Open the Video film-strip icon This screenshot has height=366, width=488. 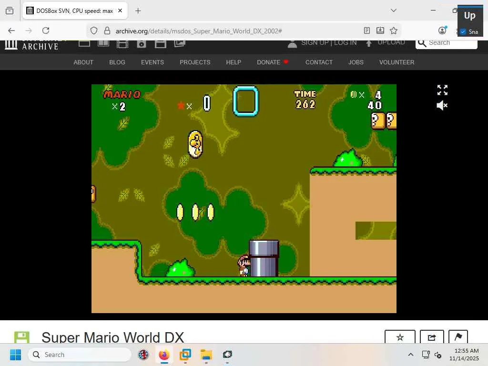(122, 44)
